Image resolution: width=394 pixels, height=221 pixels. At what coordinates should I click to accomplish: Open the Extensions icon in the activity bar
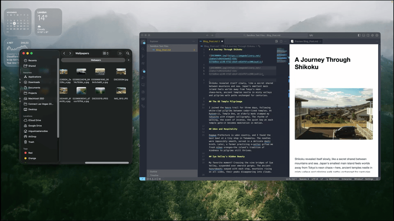pyautogui.click(x=143, y=92)
